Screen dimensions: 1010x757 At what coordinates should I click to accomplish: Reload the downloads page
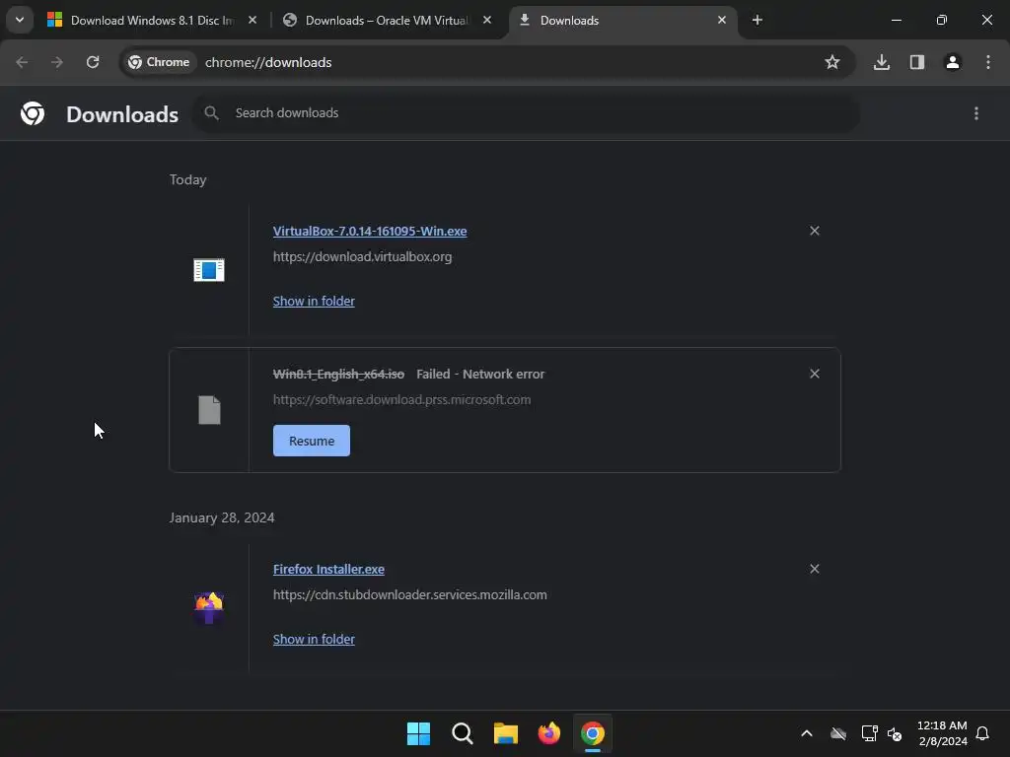(x=93, y=62)
